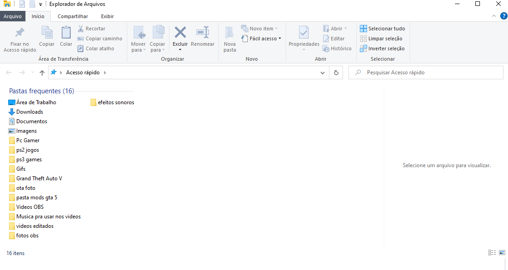Click the help question mark icon

[504, 16]
